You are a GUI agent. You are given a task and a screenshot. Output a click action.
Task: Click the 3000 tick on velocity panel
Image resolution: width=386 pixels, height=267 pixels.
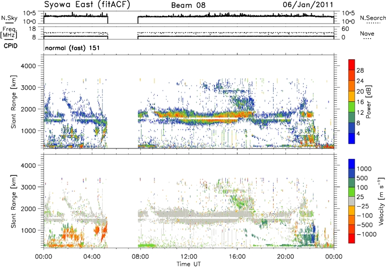(28, 187)
